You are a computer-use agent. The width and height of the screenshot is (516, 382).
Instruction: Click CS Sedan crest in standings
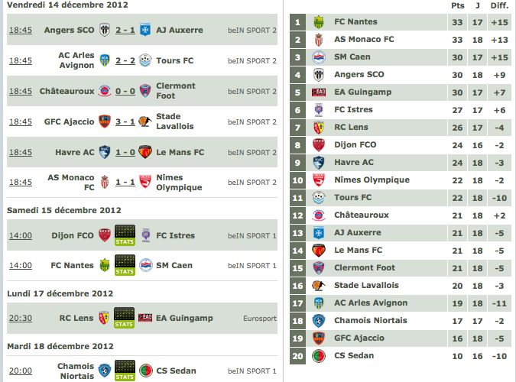(x=319, y=356)
